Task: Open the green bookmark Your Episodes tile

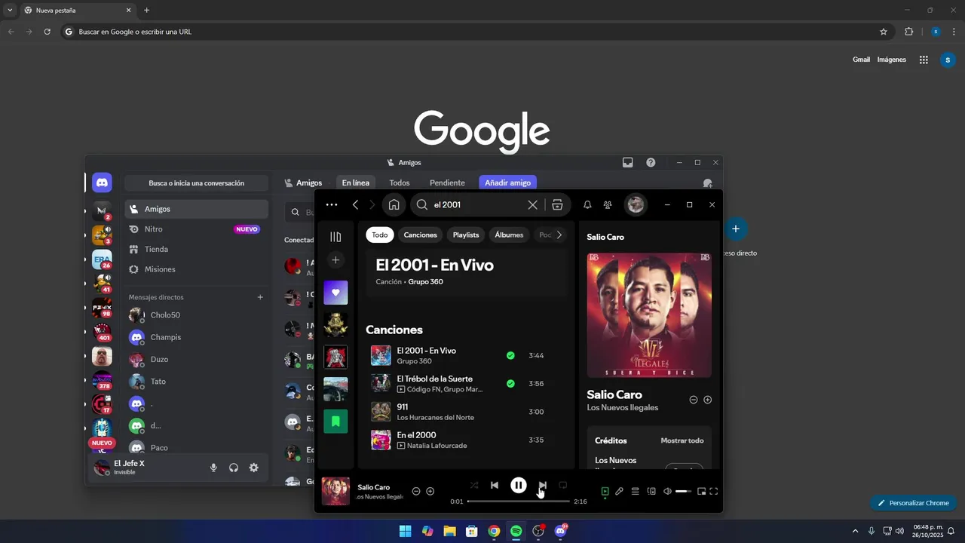Action: tap(335, 421)
